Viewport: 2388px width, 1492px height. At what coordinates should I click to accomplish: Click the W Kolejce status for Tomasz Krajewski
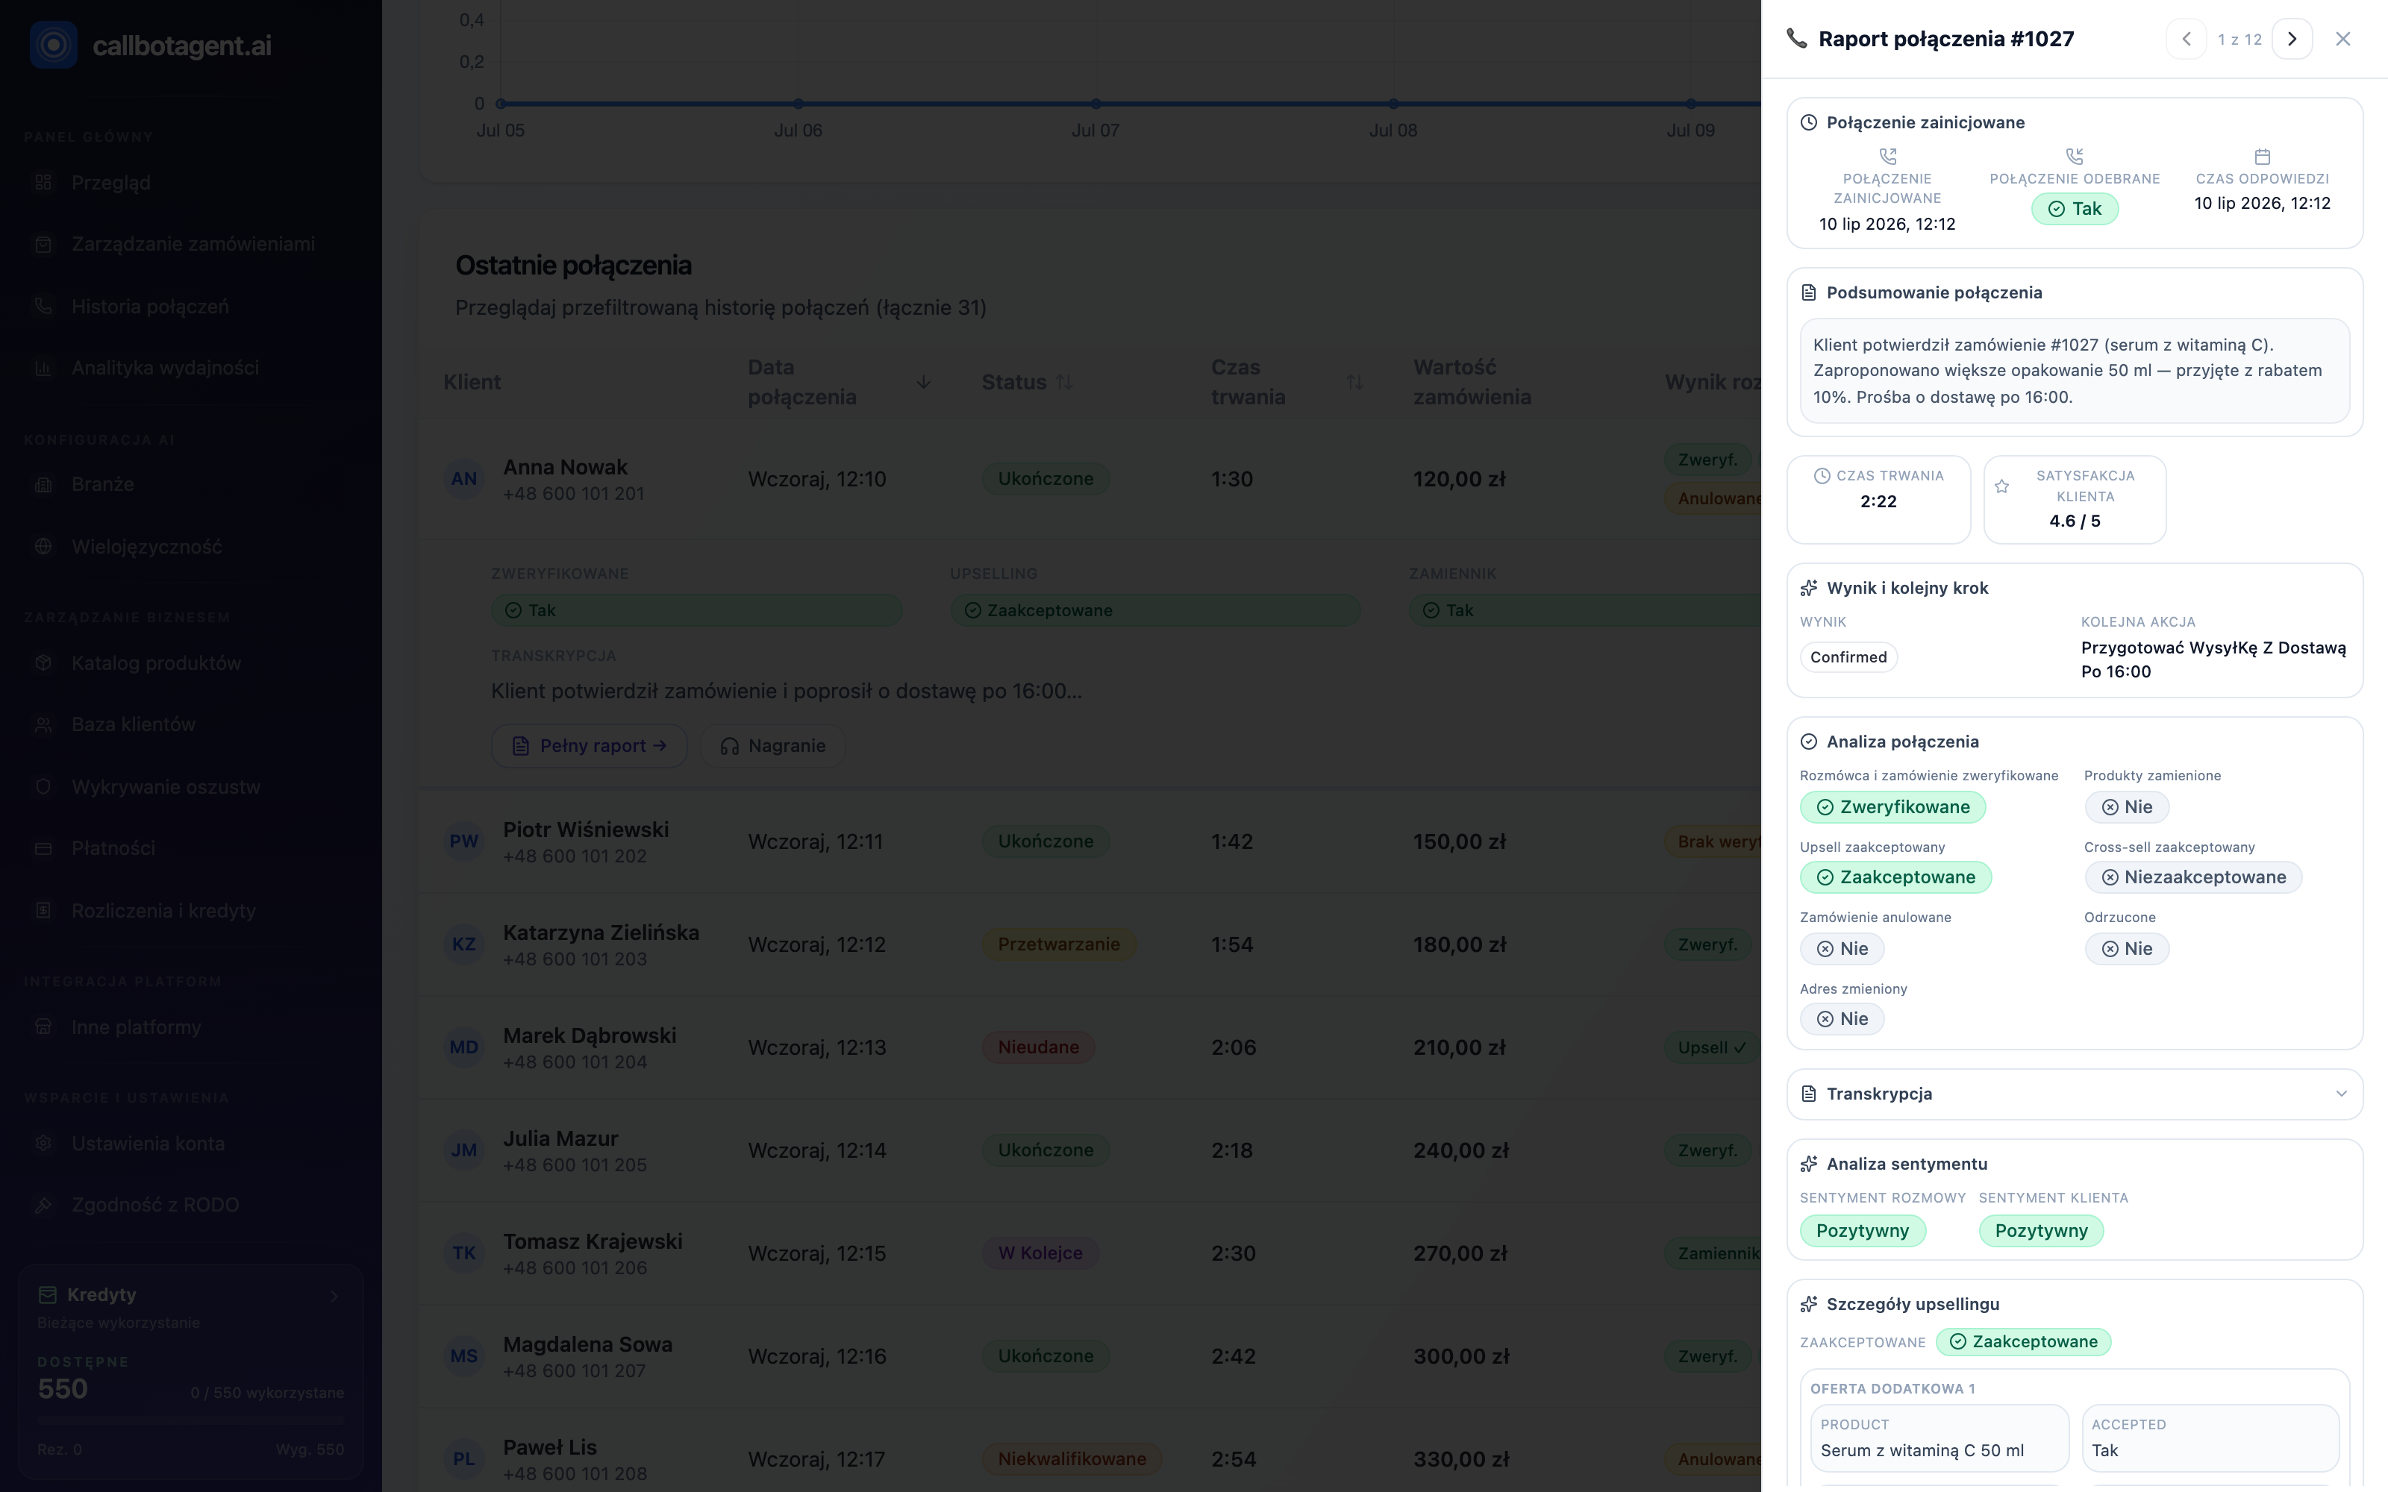(x=1040, y=1253)
